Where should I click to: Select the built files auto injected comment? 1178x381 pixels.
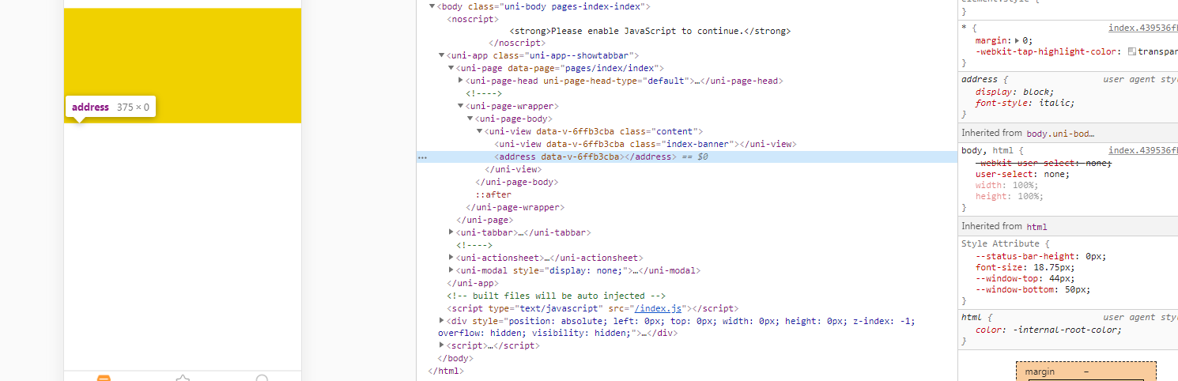click(x=556, y=296)
